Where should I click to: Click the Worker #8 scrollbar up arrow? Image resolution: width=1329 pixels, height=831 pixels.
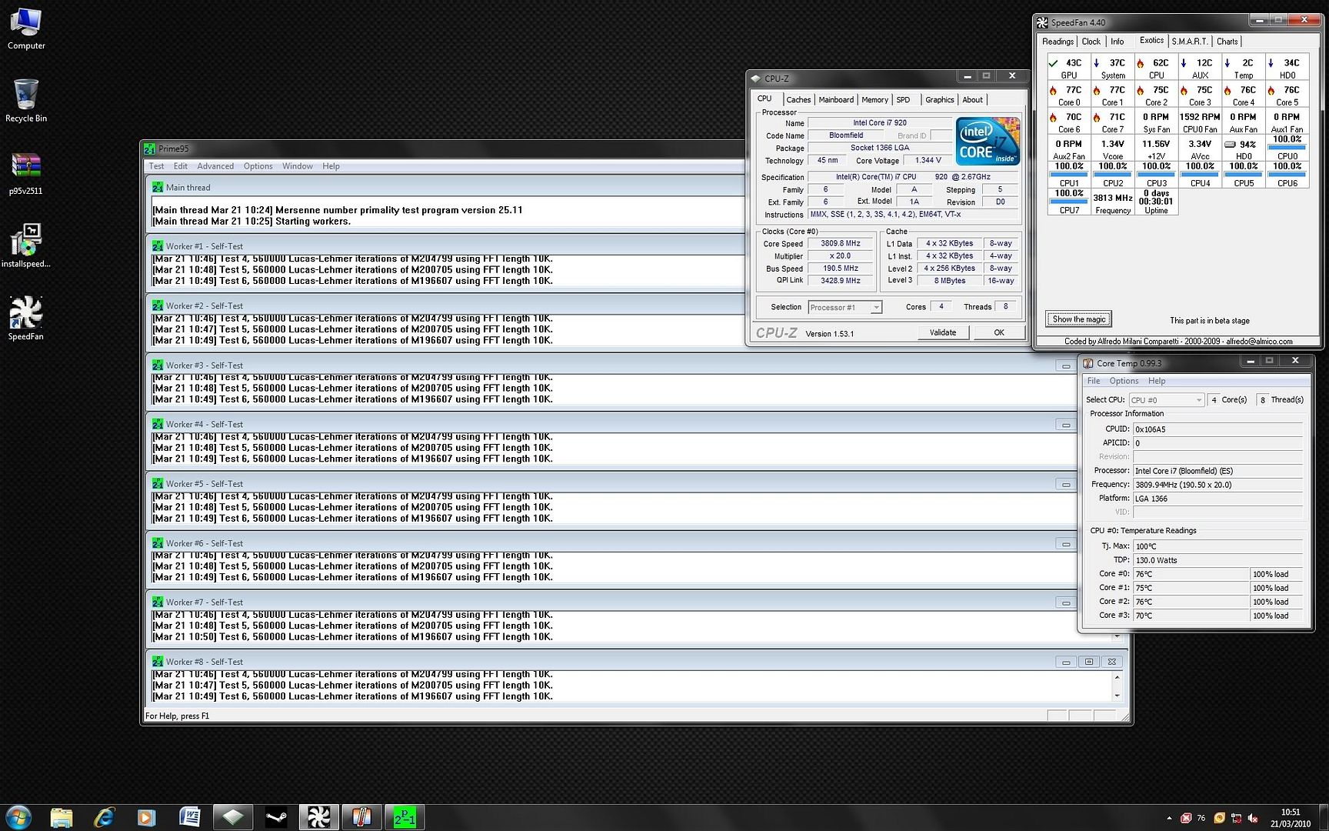pos(1117,676)
